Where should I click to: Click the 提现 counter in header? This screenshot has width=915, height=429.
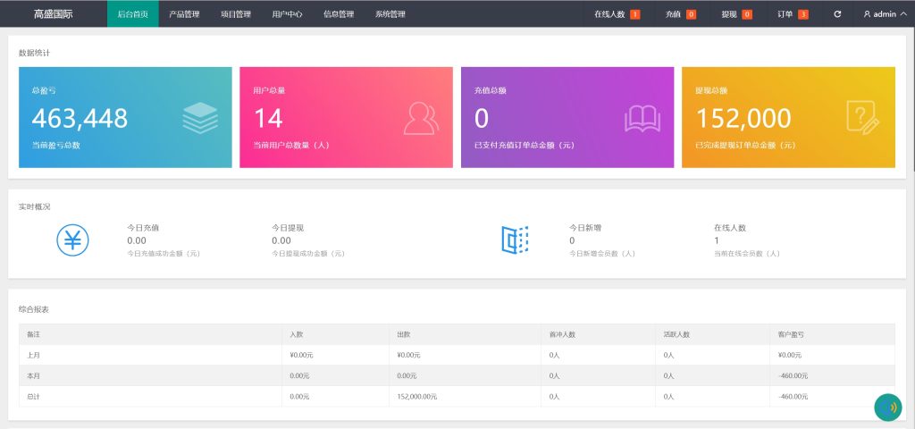coord(736,14)
